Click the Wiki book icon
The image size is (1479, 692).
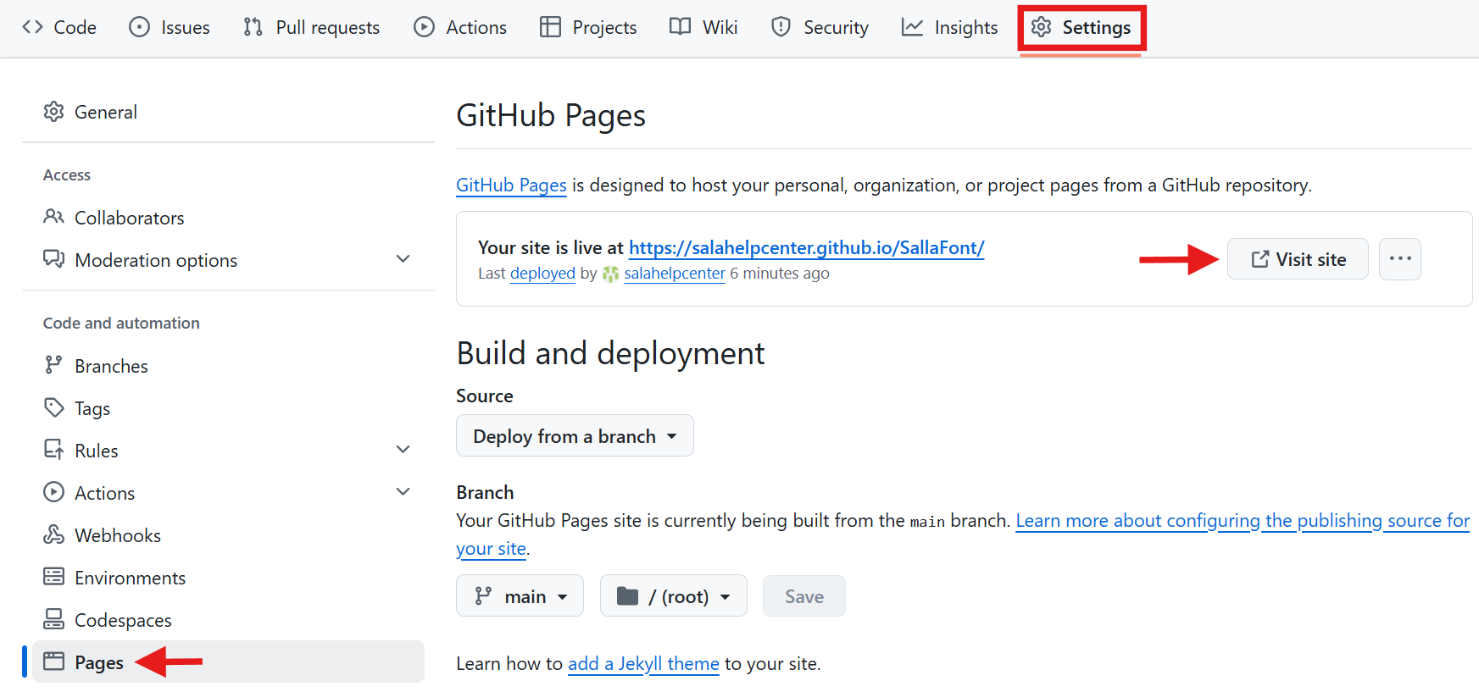tap(680, 27)
